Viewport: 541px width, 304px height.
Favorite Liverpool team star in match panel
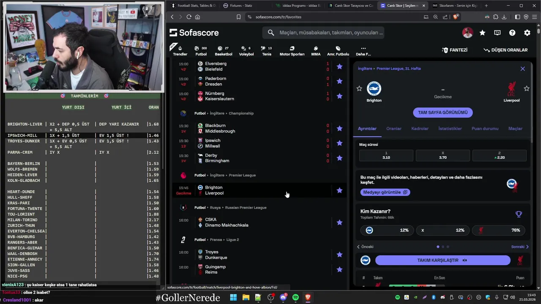pyautogui.click(x=527, y=89)
